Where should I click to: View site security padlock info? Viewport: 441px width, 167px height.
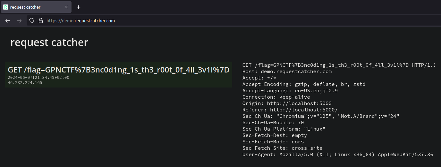tap(40, 20)
